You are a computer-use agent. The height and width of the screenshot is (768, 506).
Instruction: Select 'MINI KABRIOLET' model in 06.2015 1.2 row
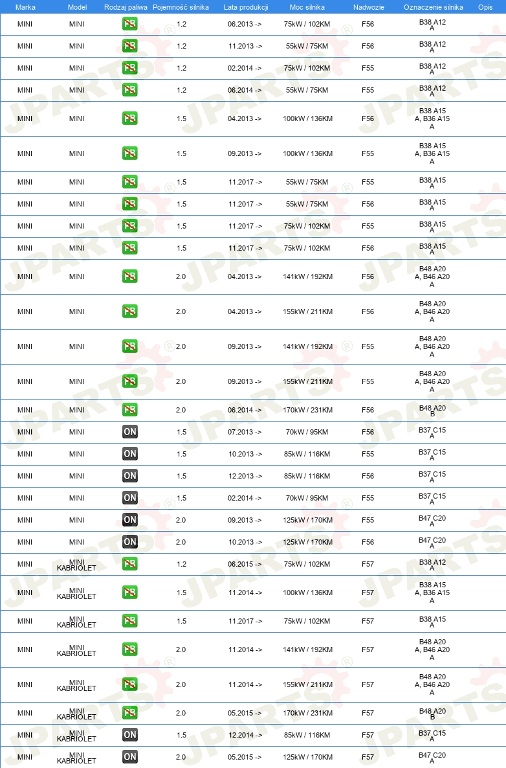coord(76,565)
